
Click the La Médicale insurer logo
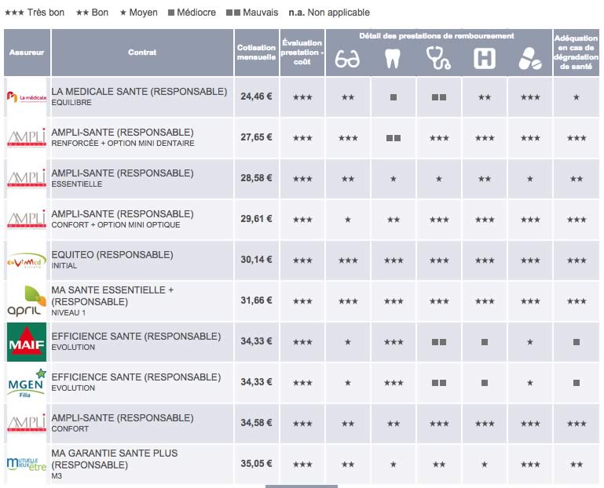click(26, 97)
